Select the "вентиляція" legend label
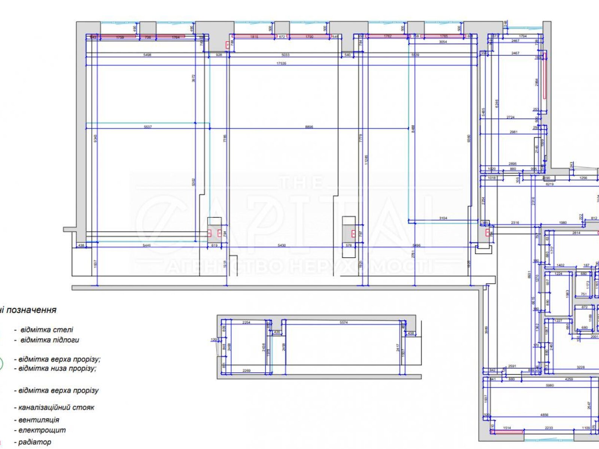The image size is (599, 449). 39,420
